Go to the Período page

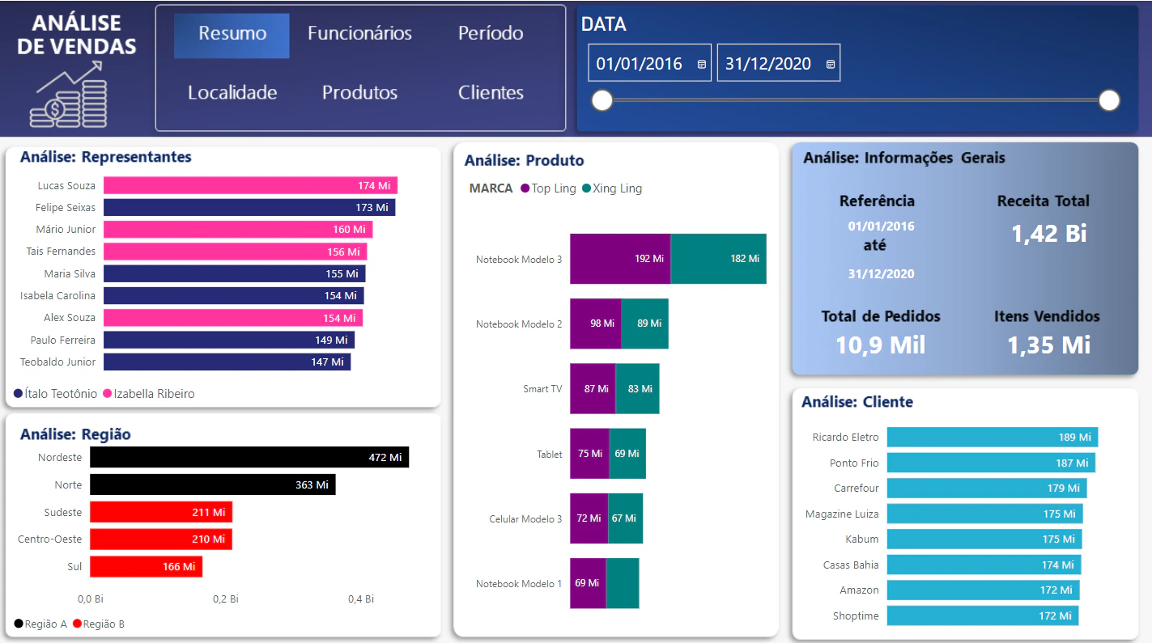click(491, 33)
